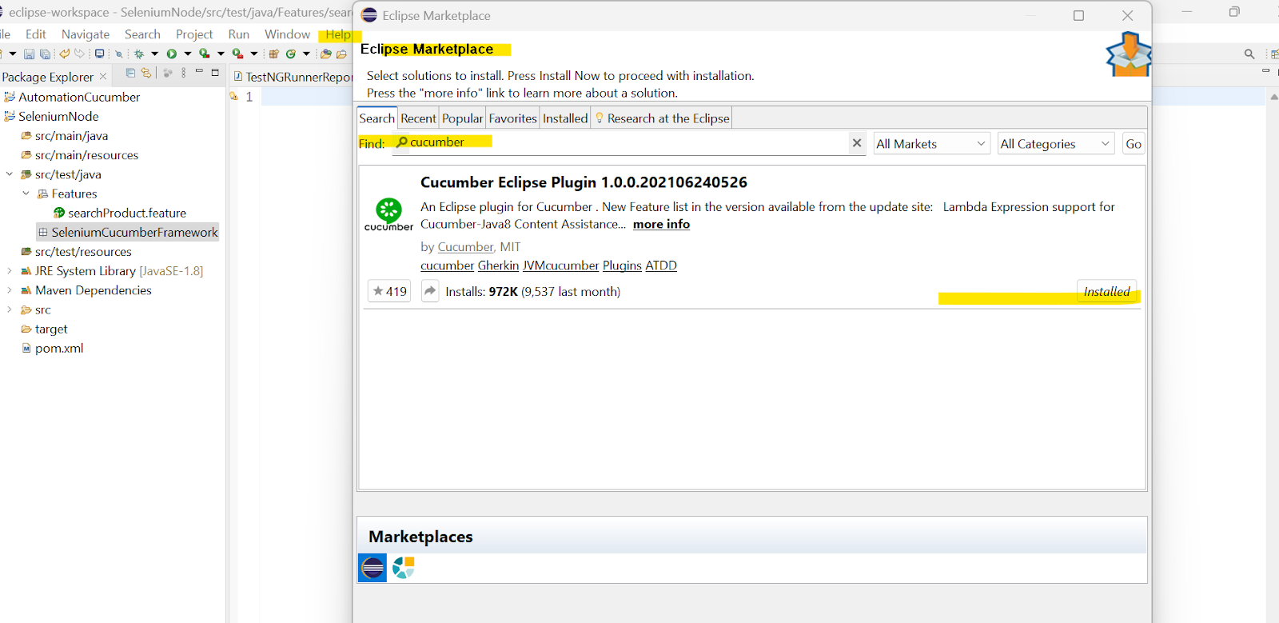Minimize the Package Explorer view
Screen dimensions: 1279x623
pyautogui.click(x=199, y=71)
